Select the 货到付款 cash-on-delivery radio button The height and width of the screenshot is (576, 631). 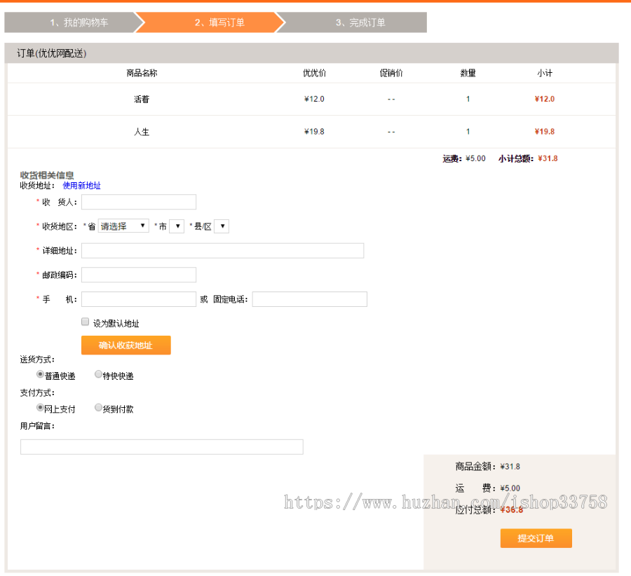coord(98,407)
